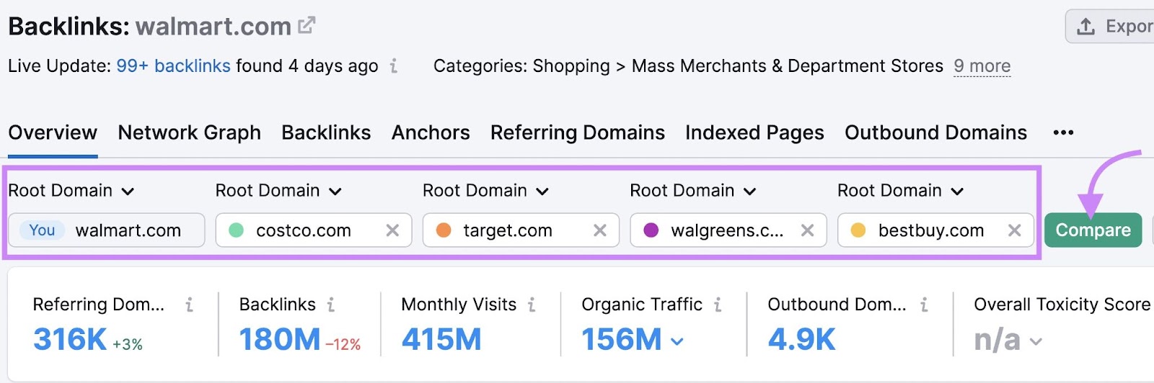
Task: Expand the 156M Organic Traffic chevron
Action: 677,341
